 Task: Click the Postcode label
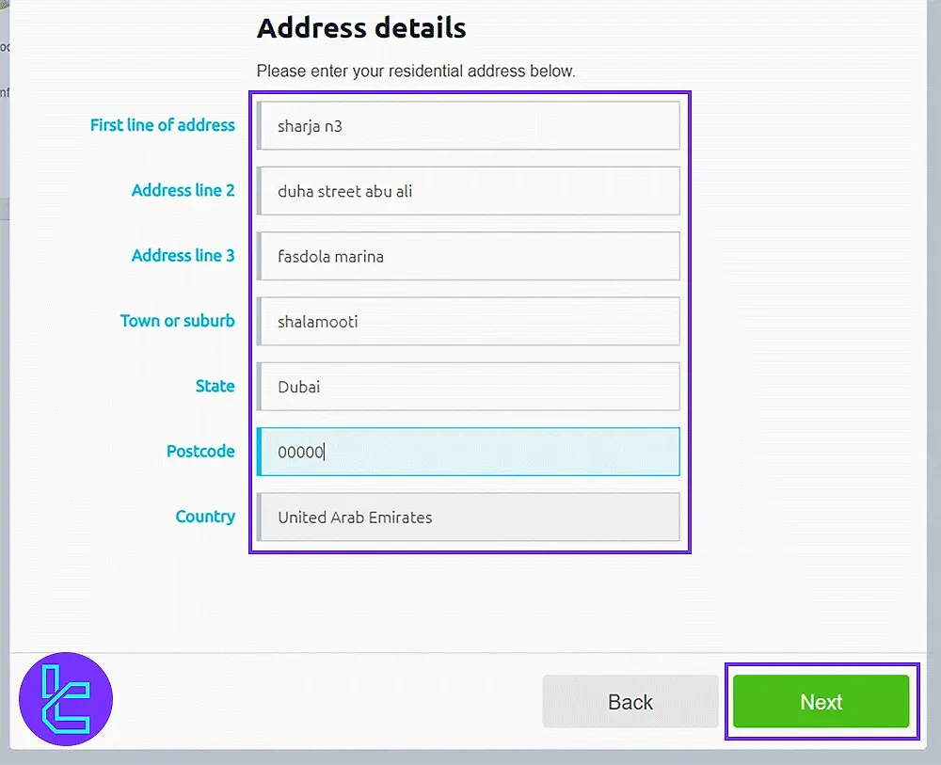[x=200, y=452]
